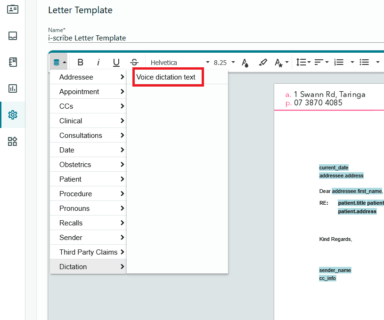Image resolution: width=384 pixels, height=320 pixels.
Task: Select the highlighter brush tool
Action: coord(263,63)
